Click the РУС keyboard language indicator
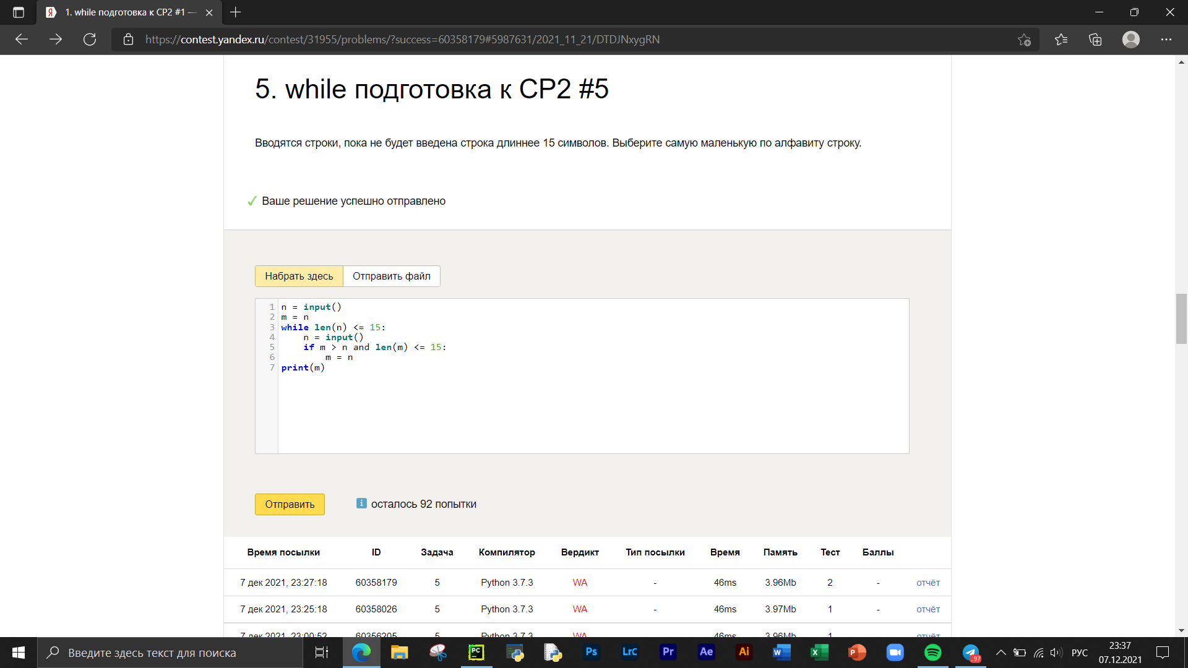1188x668 pixels. (x=1079, y=653)
